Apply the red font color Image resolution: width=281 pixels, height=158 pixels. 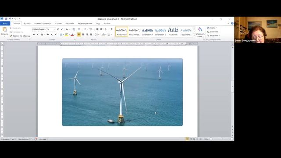pyautogui.click(x=72, y=34)
